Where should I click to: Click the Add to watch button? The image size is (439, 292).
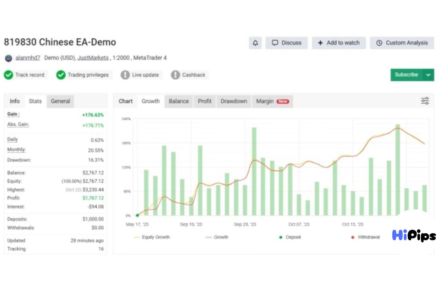pyautogui.click(x=339, y=43)
